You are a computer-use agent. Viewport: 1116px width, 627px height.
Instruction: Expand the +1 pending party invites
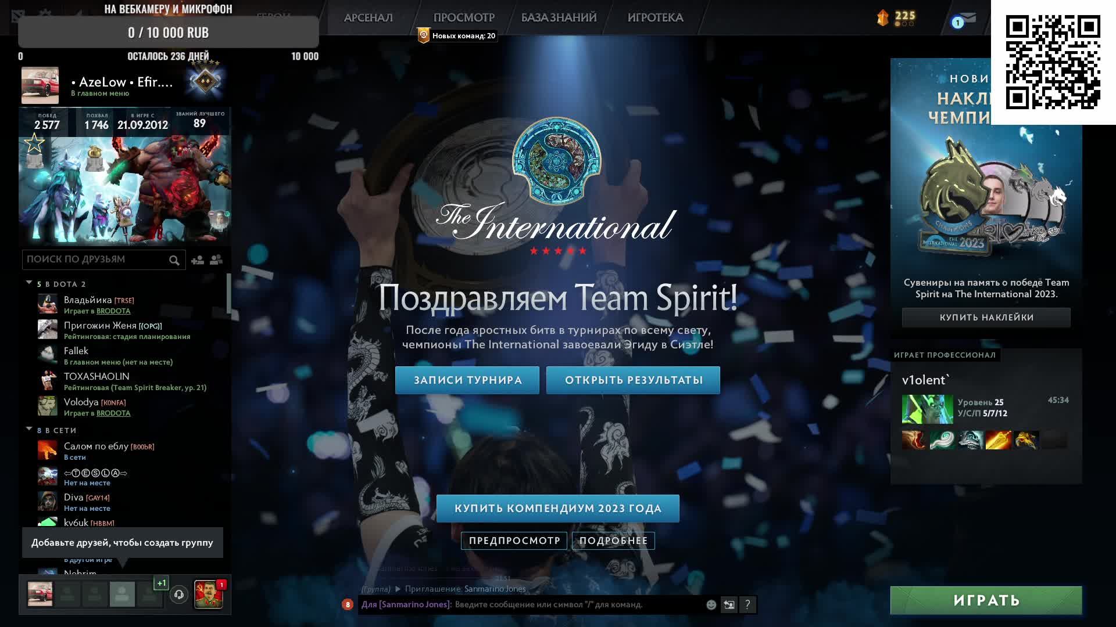pos(161,583)
